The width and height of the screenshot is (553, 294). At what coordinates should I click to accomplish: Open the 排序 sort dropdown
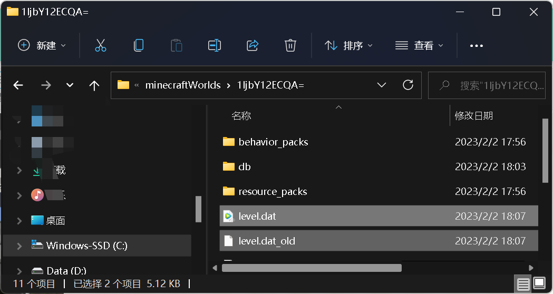coord(348,45)
